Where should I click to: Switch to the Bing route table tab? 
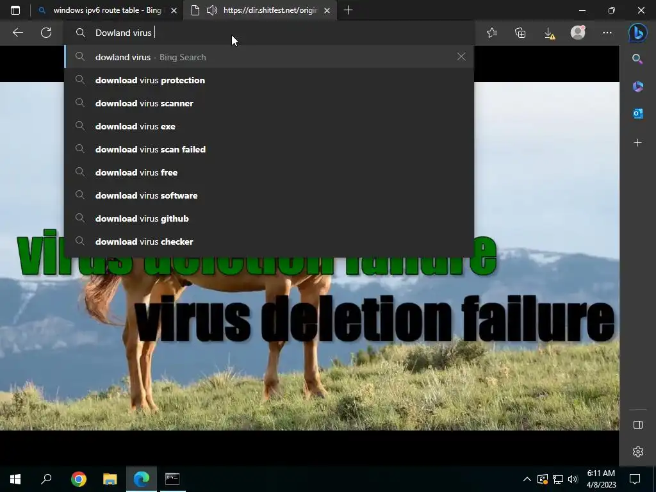107,10
